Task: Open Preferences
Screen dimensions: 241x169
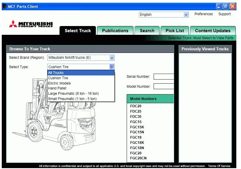Action: pyautogui.click(x=203, y=14)
